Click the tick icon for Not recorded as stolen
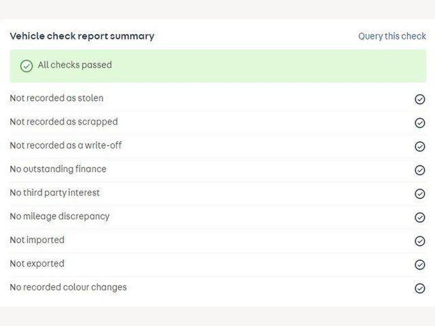The height and width of the screenshot is (326, 435). click(x=420, y=99)
